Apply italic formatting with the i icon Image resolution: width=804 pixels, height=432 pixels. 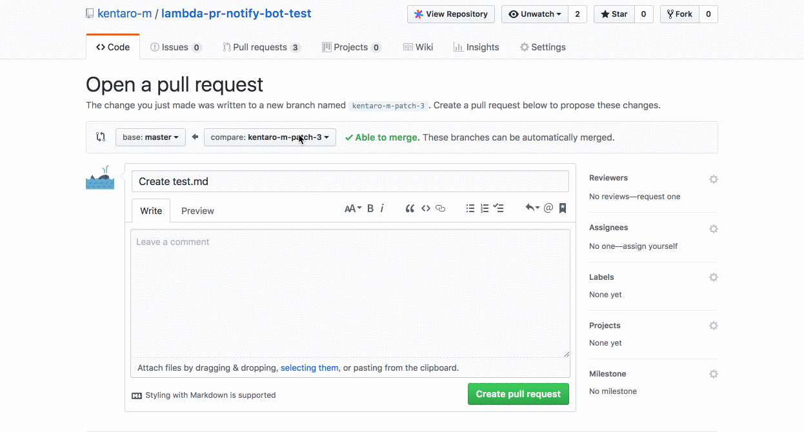(382, 208)
